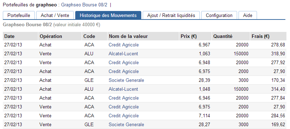This screenshot has width=290, height=129.
Task: Open Credit Agricole link in first row
Action: coord(124,45)
